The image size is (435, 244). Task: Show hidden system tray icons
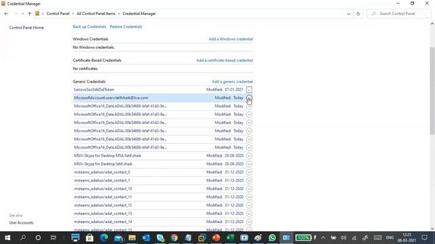[324, 238]
